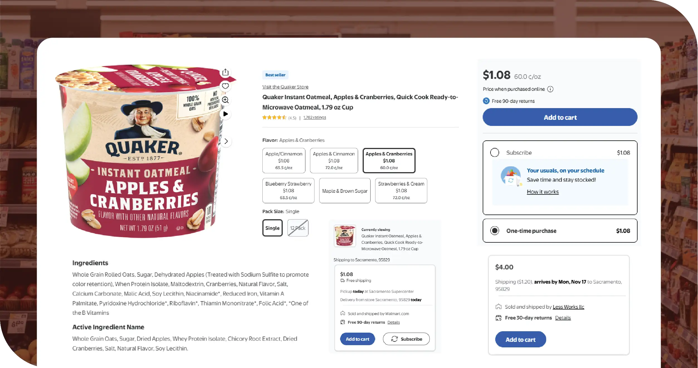Viewport: 698px width, 368px height.
Task: Click the share icon above the product image
Action: click(x=226, y=72)
